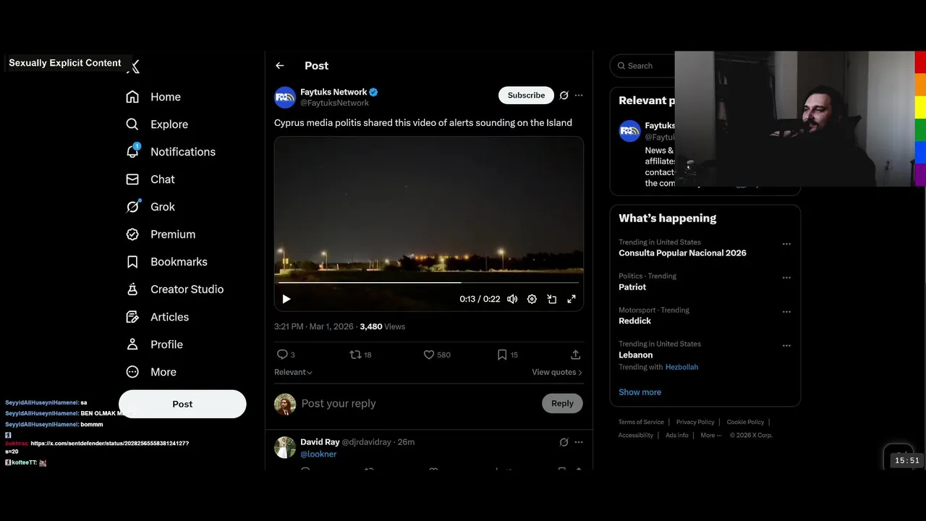Screen dimensions: 926x521
Task: Toggle picture-in-picture on the video
Action: tap(551, 299)
